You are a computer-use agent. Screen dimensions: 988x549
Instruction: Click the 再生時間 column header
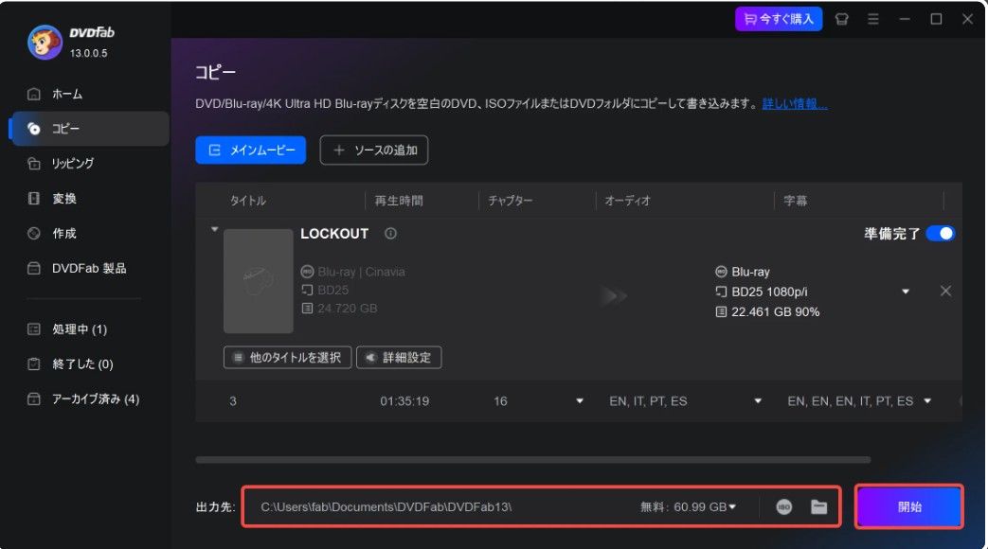pos(399,201)
